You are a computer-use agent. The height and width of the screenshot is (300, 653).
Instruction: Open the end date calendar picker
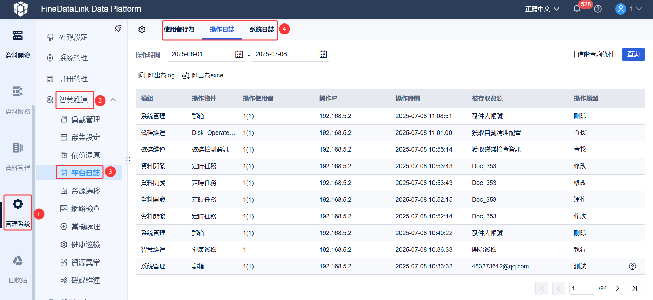point(323,54)
